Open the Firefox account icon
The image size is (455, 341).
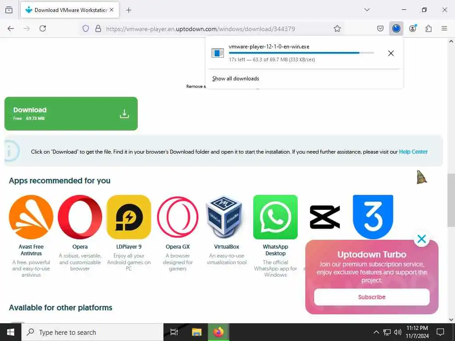click(413, 28)
